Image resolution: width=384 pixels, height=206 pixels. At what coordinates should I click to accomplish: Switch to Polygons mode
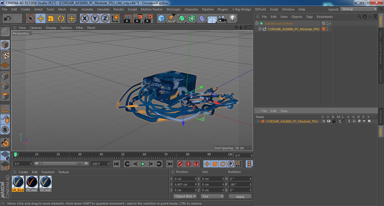tap(5, 96)
